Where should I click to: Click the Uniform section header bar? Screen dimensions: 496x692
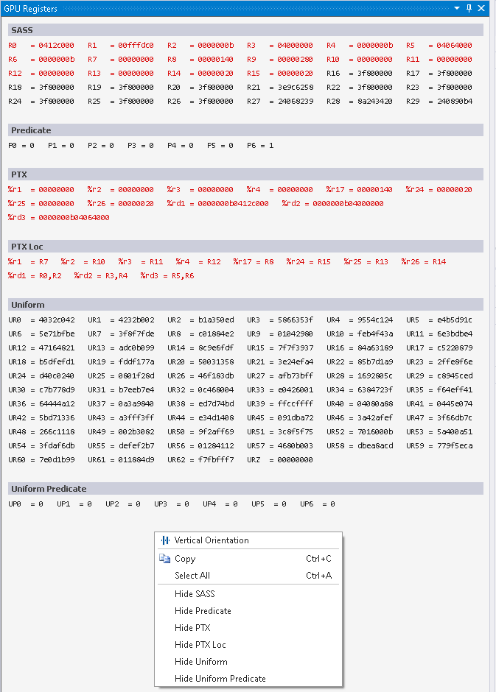coord(246,305)
